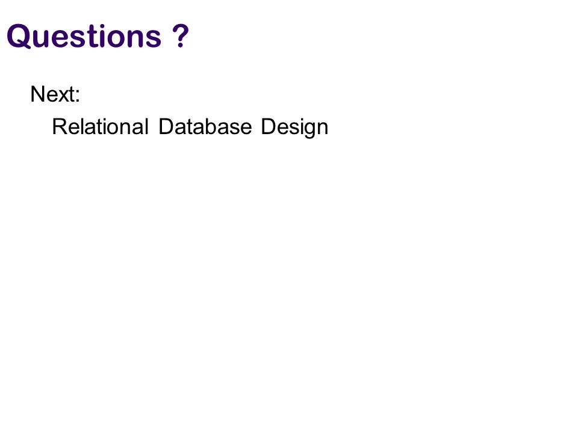This screenshot has width=578, height=433.
Task: Click the "Relational Database Design" line
Action: tap(190, 127)
